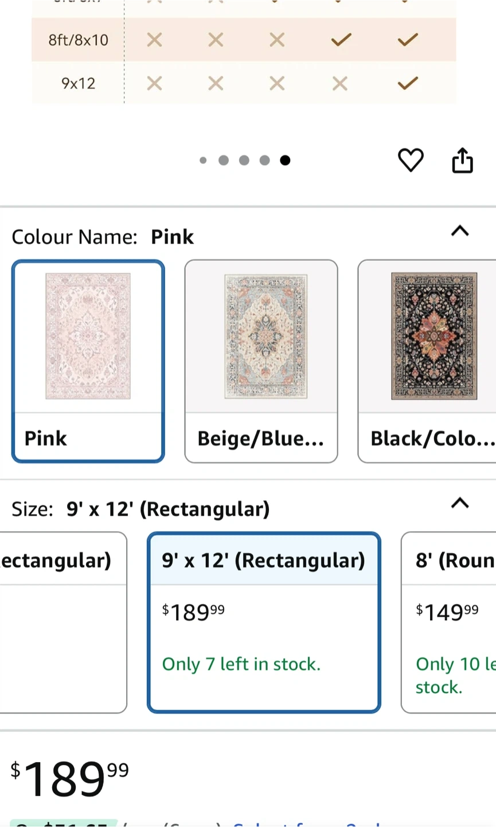The image size is (496, 827).
Task: Tap the Black/Colo... colour label
Action: pyautogui.click(x=431, y=438)
